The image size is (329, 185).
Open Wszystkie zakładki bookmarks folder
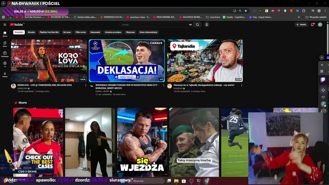[x=316, y=17]
